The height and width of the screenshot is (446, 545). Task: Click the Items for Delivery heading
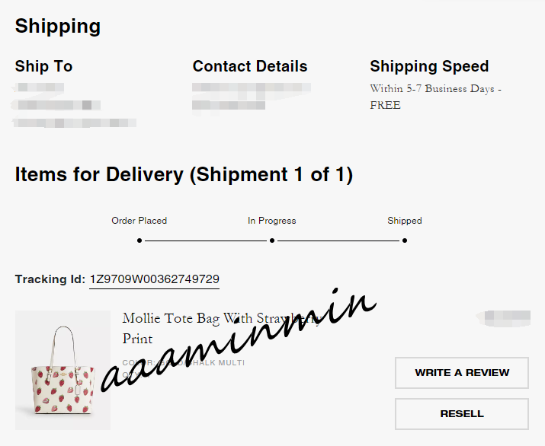click(184, 174)
